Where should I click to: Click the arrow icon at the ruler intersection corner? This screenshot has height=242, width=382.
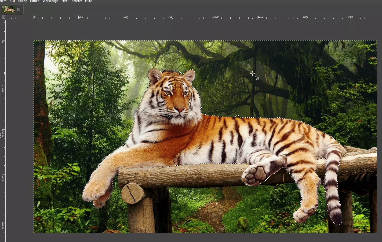click(3, 17)
